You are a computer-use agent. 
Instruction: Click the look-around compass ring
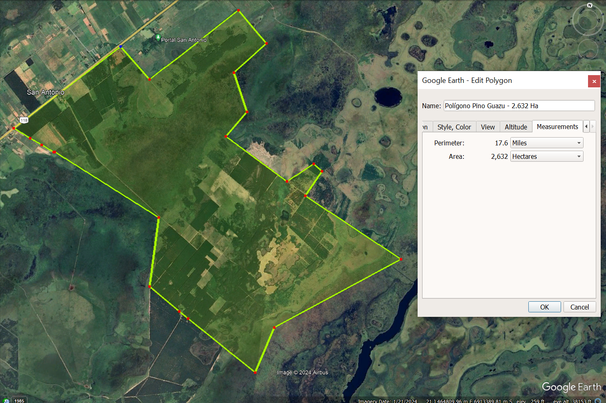click(588, 20)
